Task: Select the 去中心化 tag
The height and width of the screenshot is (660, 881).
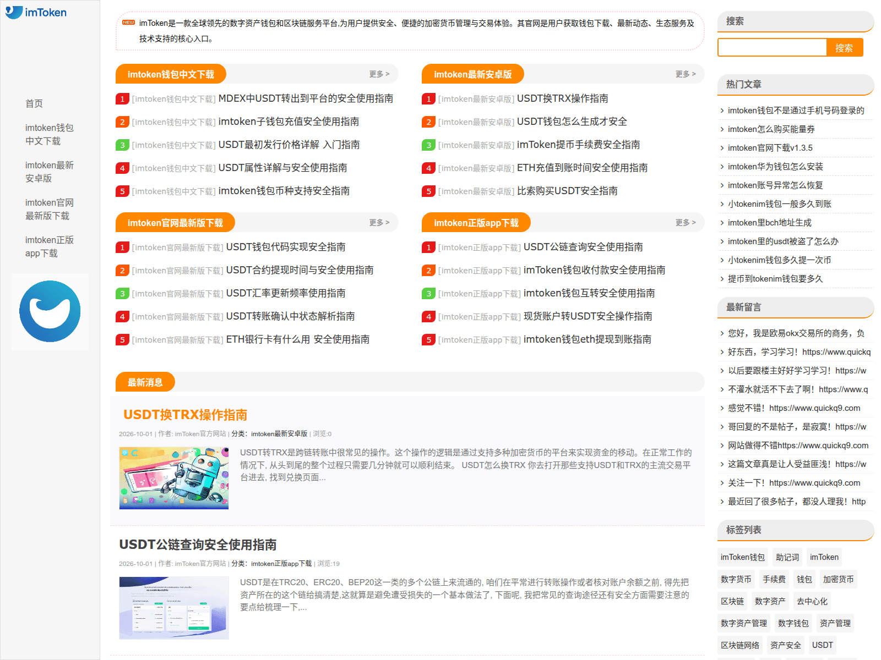Action: (x=812, y=601)
